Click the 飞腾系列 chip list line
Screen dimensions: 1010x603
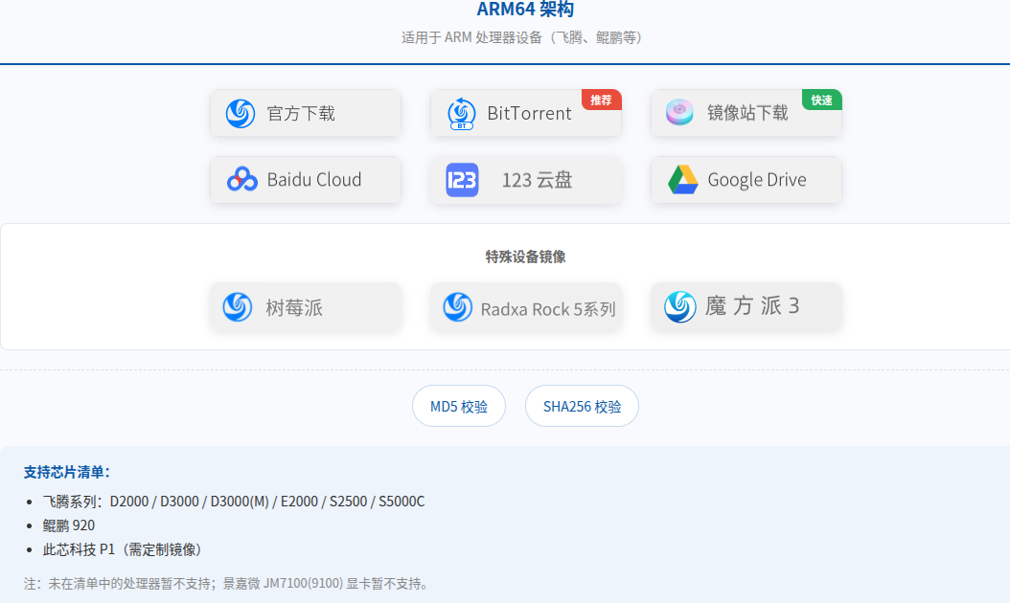pos(234,502)
